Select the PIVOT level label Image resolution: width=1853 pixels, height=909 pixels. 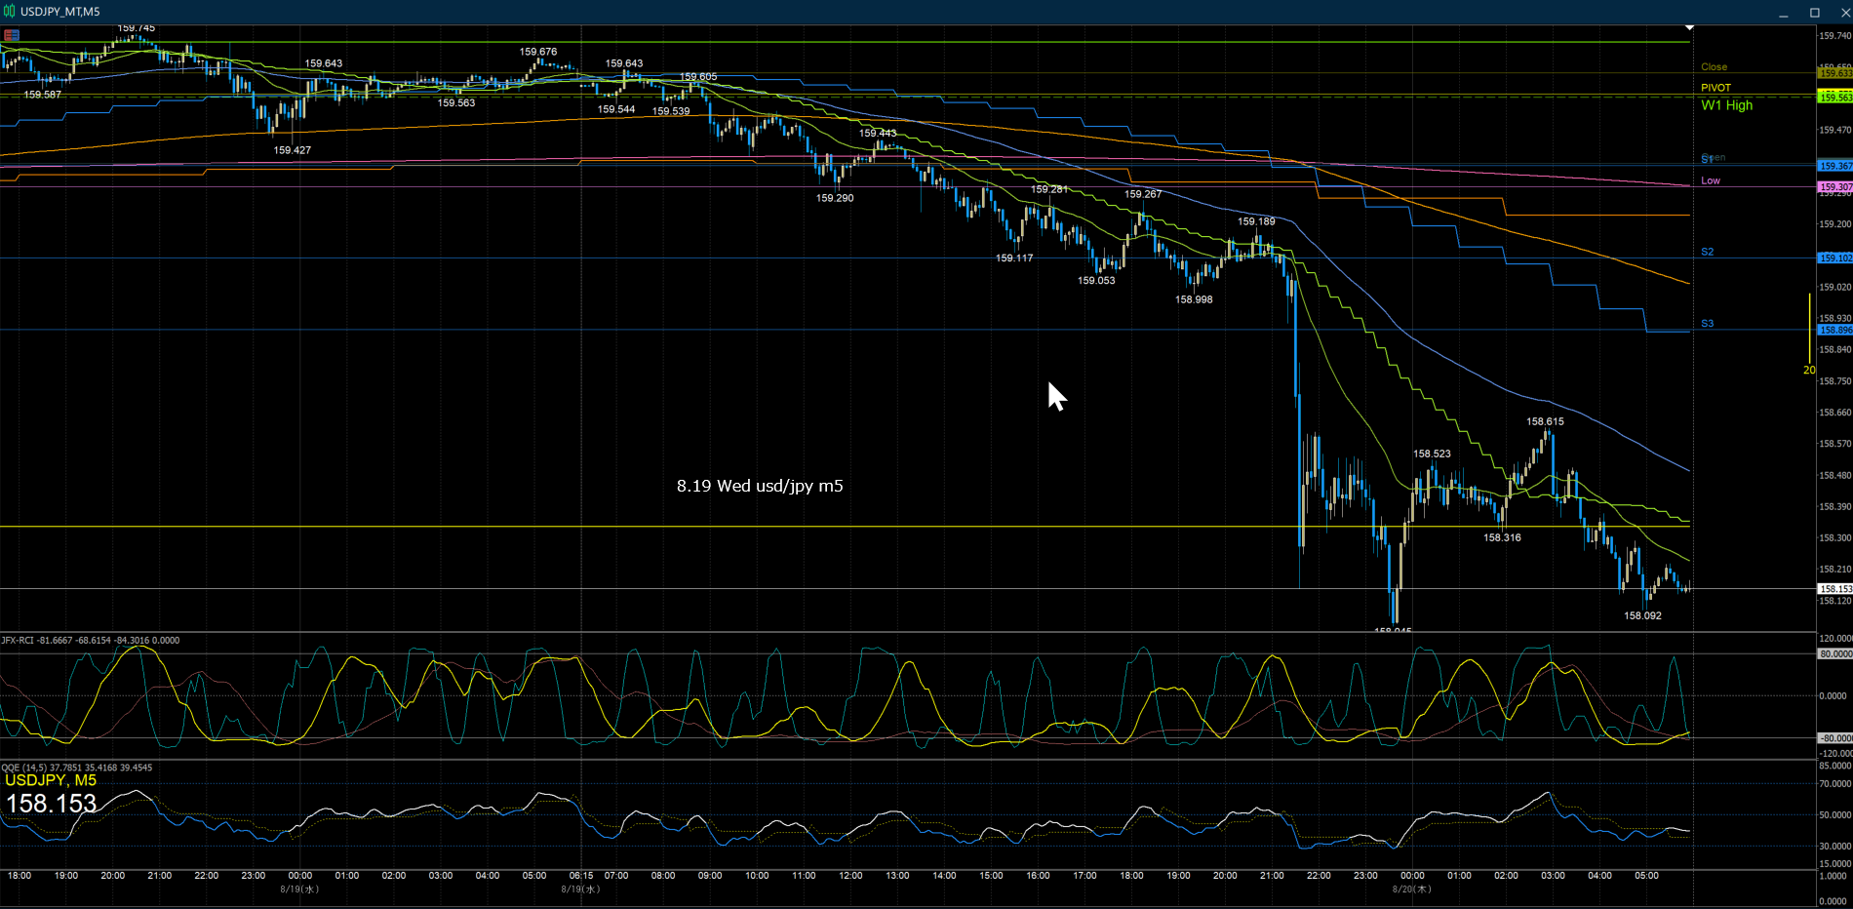click(1715, 88)
